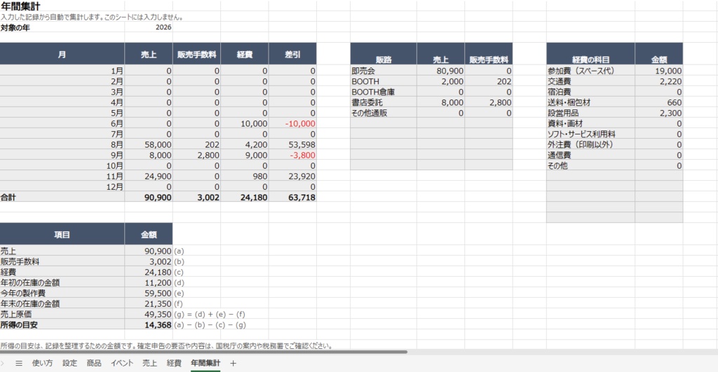Viewport: 718px width, 372px height.
Task: Select the 宿泊費 label cell
Action: [x=590, y=92]
